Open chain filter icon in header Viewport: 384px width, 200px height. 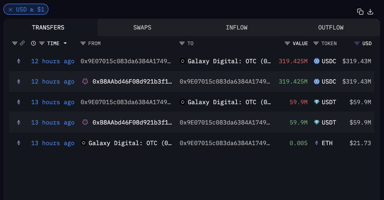pos(15,43)
